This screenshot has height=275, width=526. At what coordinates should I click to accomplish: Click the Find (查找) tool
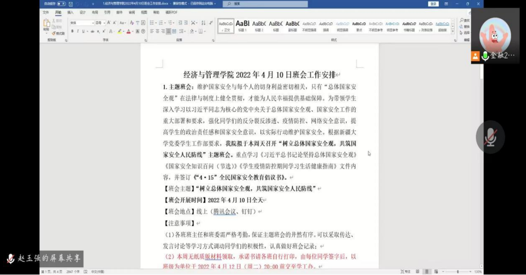tap(465, 21)
